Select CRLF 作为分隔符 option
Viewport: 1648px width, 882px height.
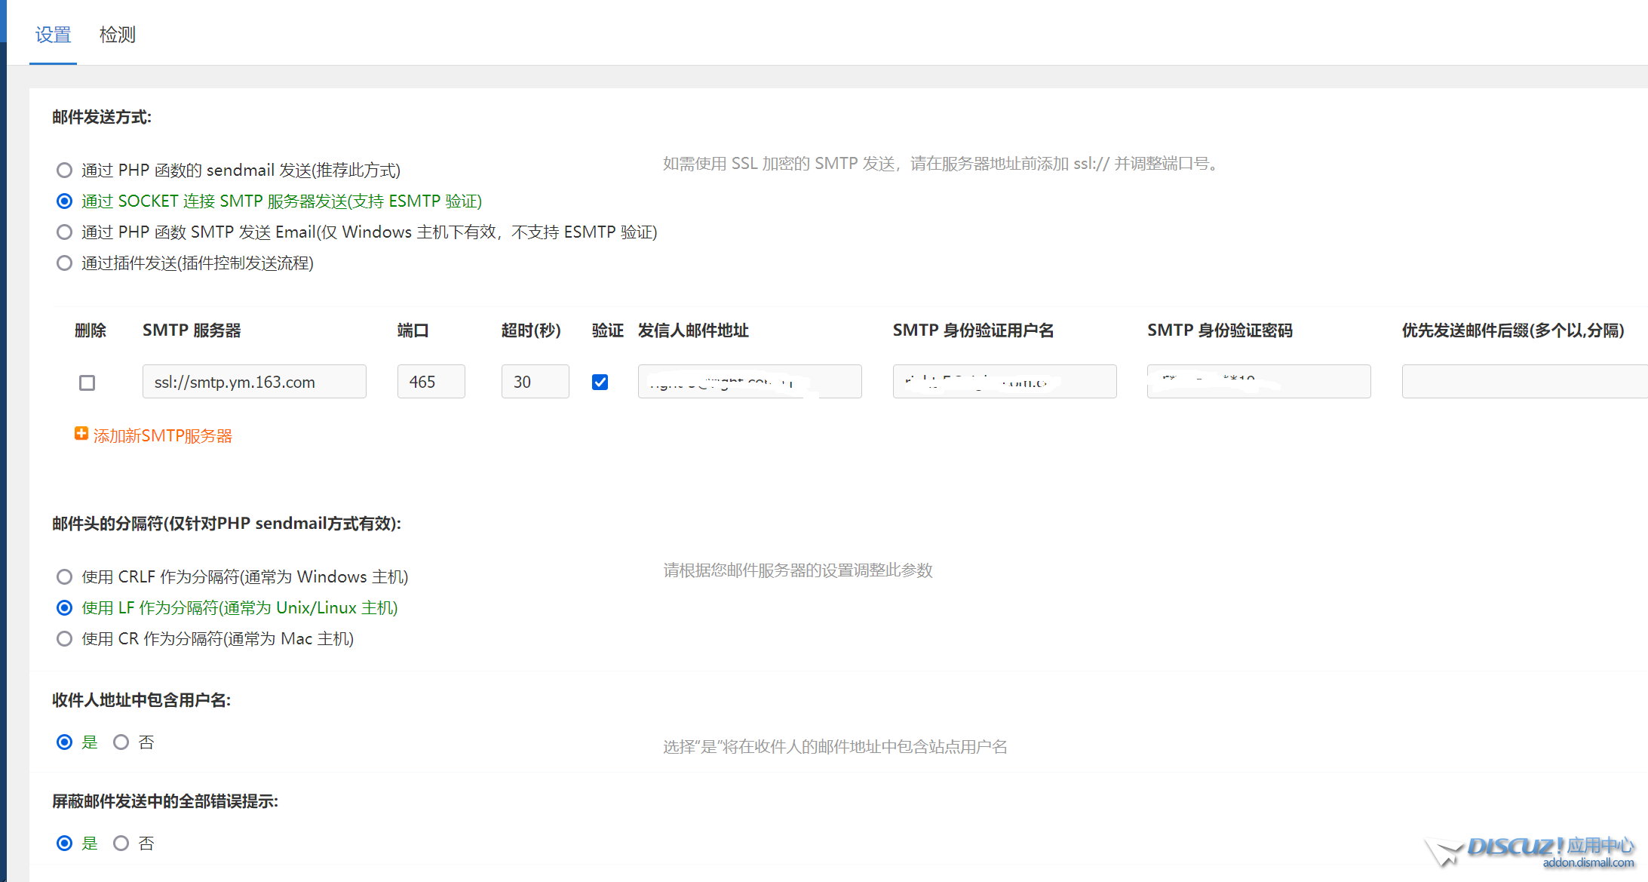click(x=64, y=576)
